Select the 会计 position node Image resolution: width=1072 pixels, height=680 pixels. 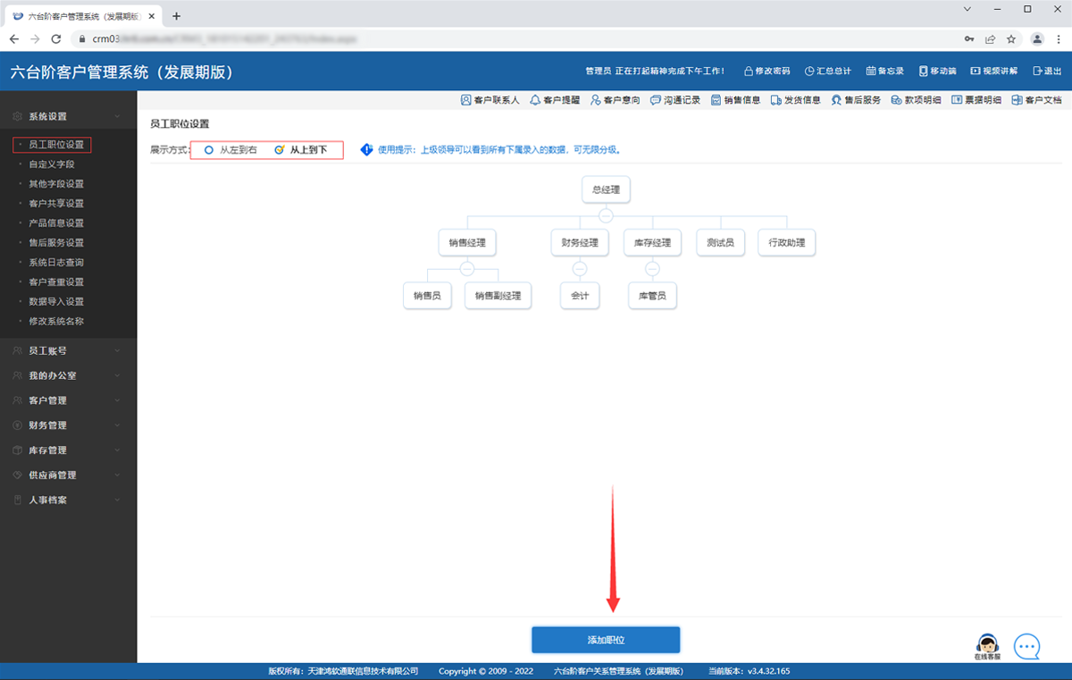point(580,296)
